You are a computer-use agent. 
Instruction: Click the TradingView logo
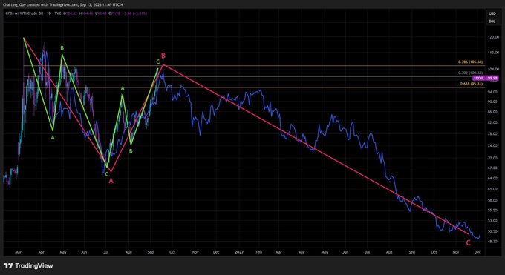tap(28, 265)
